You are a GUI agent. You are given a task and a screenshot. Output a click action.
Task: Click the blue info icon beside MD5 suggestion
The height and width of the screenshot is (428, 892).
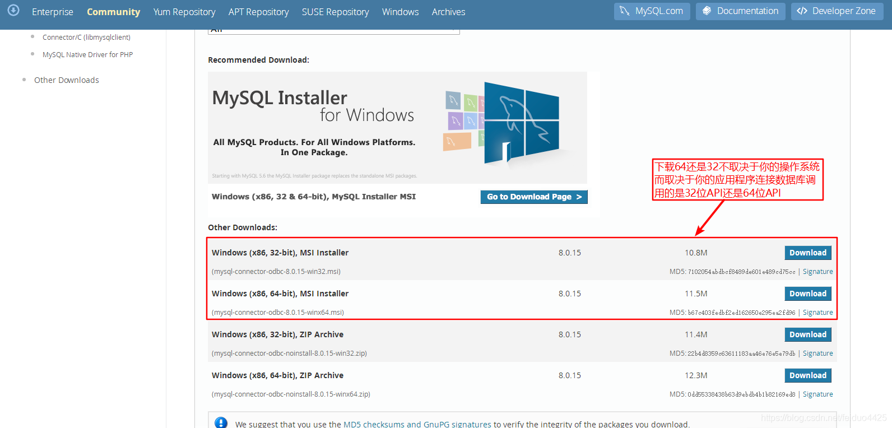point(221,423)
